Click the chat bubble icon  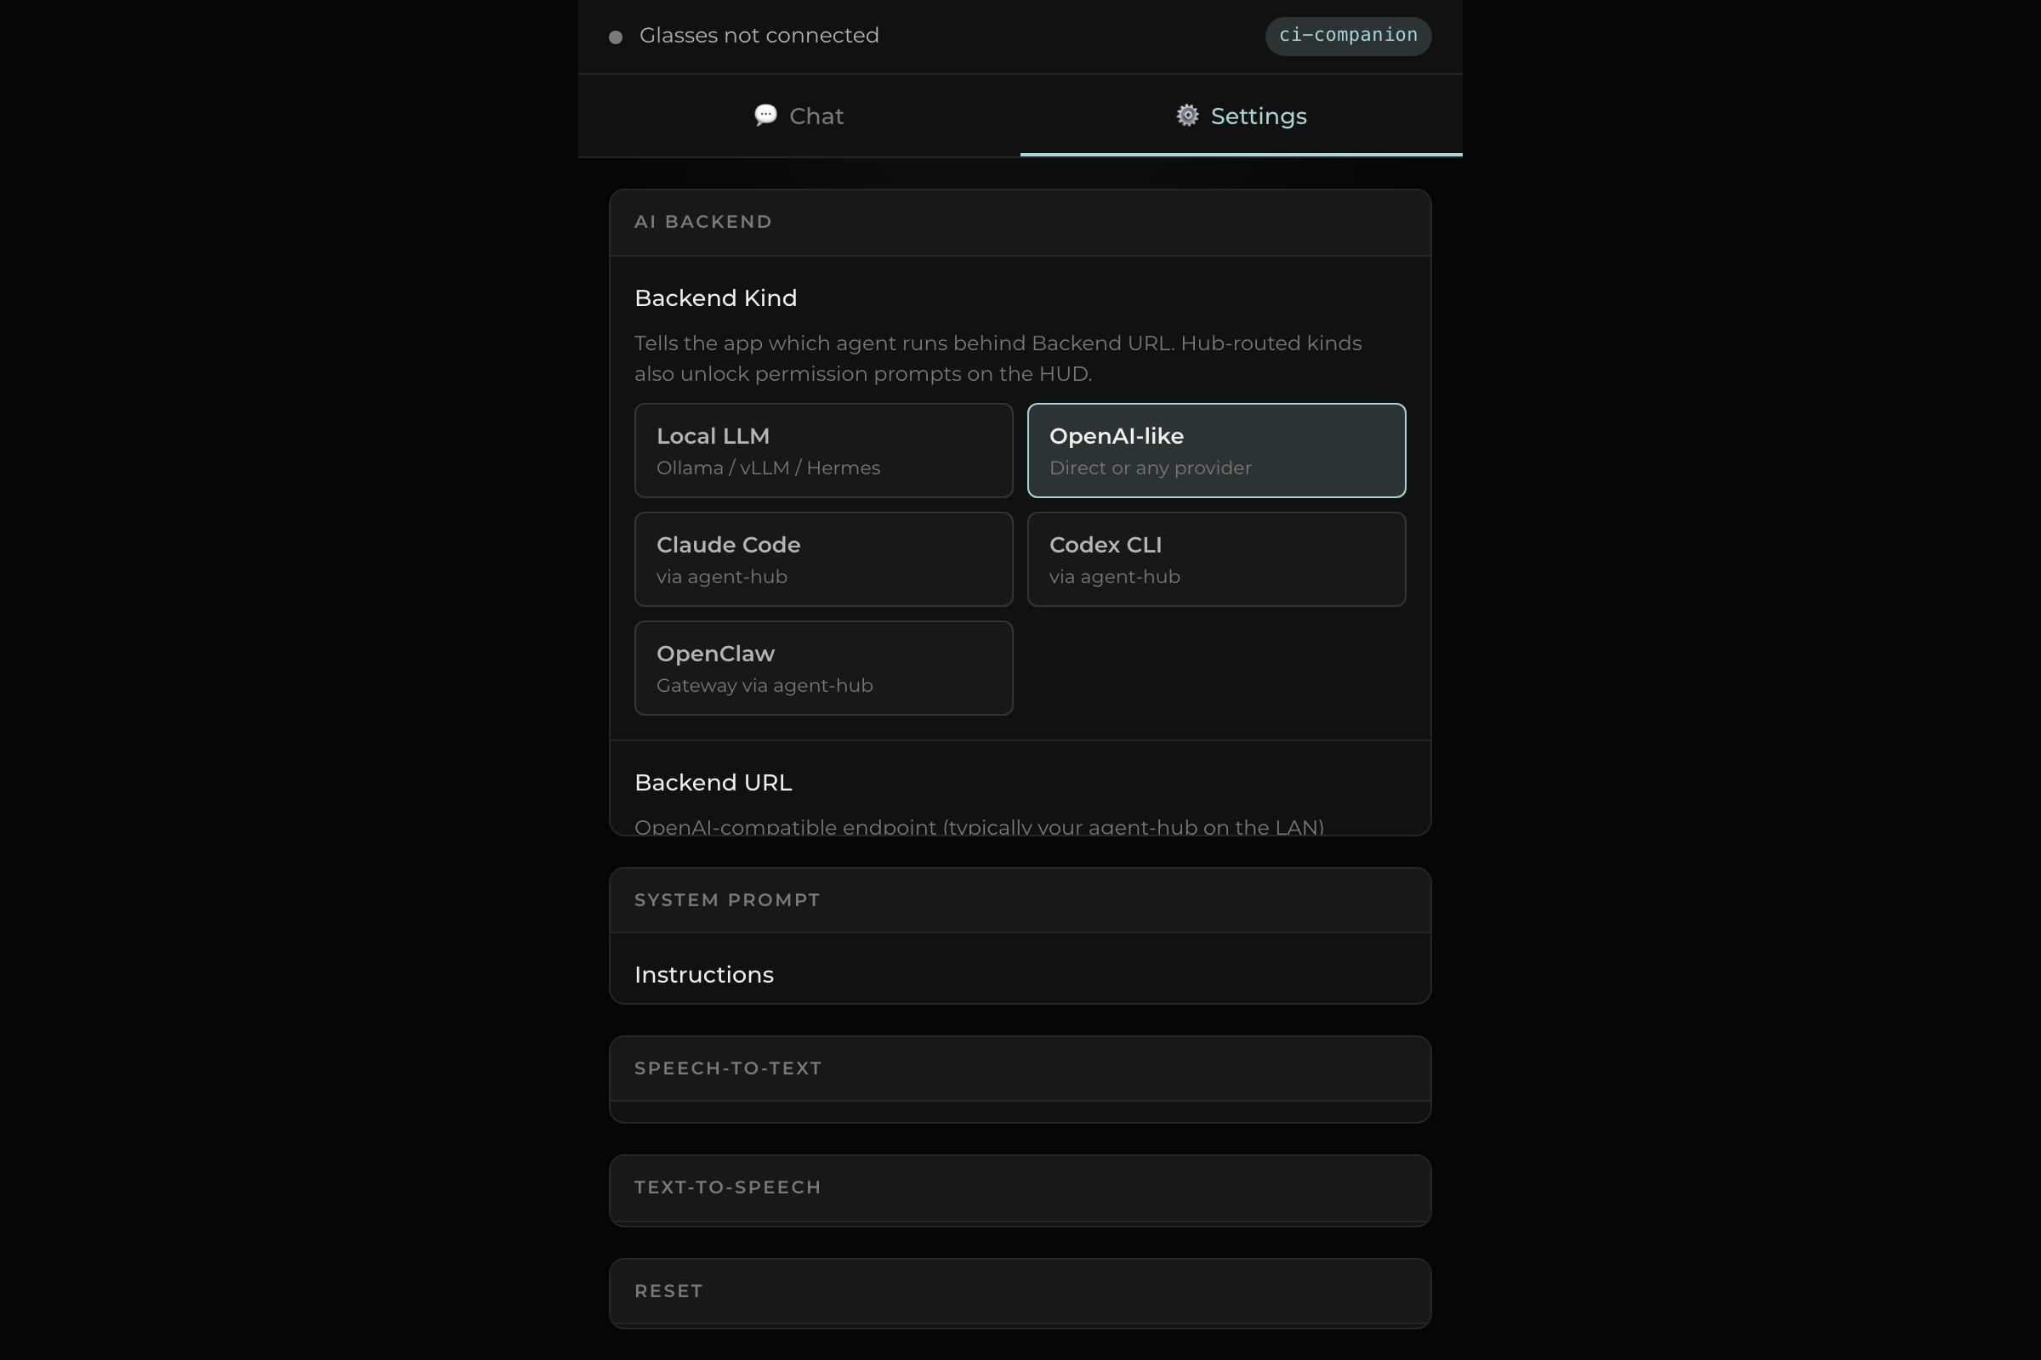point(765,116)
